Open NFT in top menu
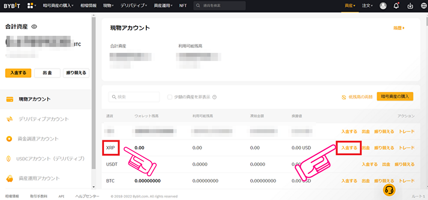 (183, 6)
